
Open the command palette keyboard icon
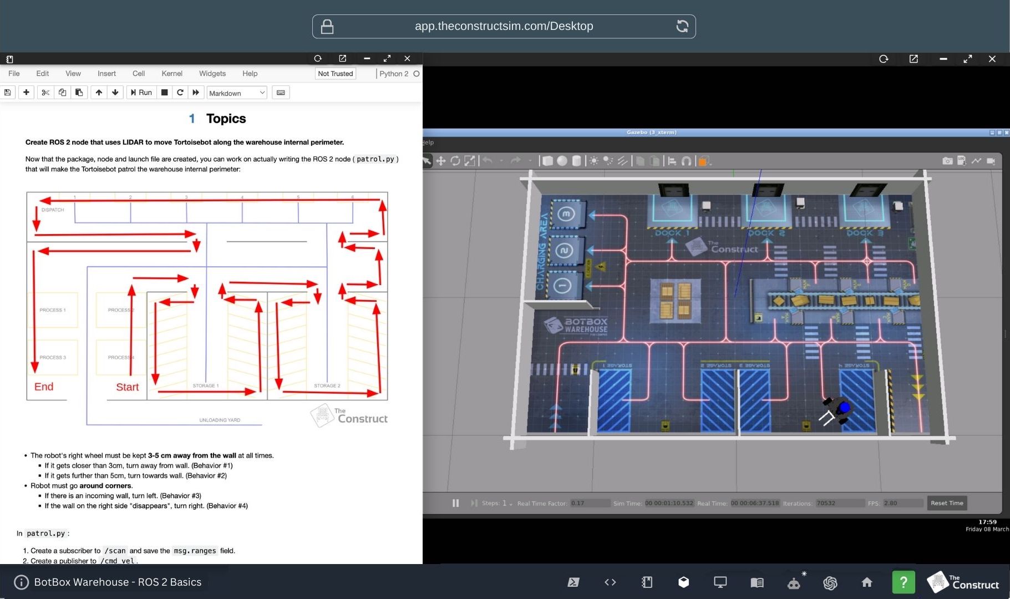click(x=281, y=93)
